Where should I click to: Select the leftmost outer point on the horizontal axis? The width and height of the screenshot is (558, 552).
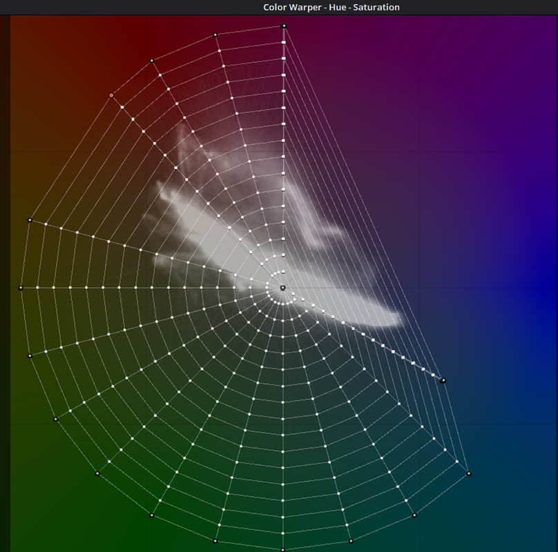tap(21, 288)
